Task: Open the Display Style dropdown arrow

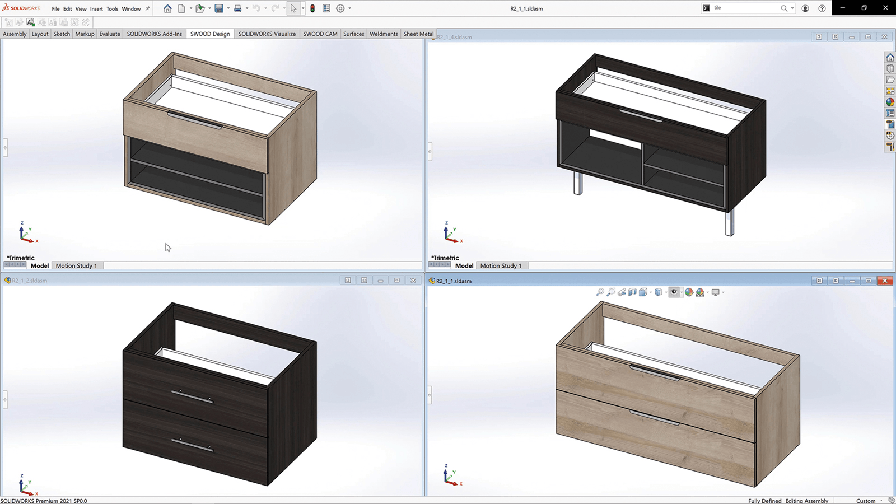Action: point(666,292)
